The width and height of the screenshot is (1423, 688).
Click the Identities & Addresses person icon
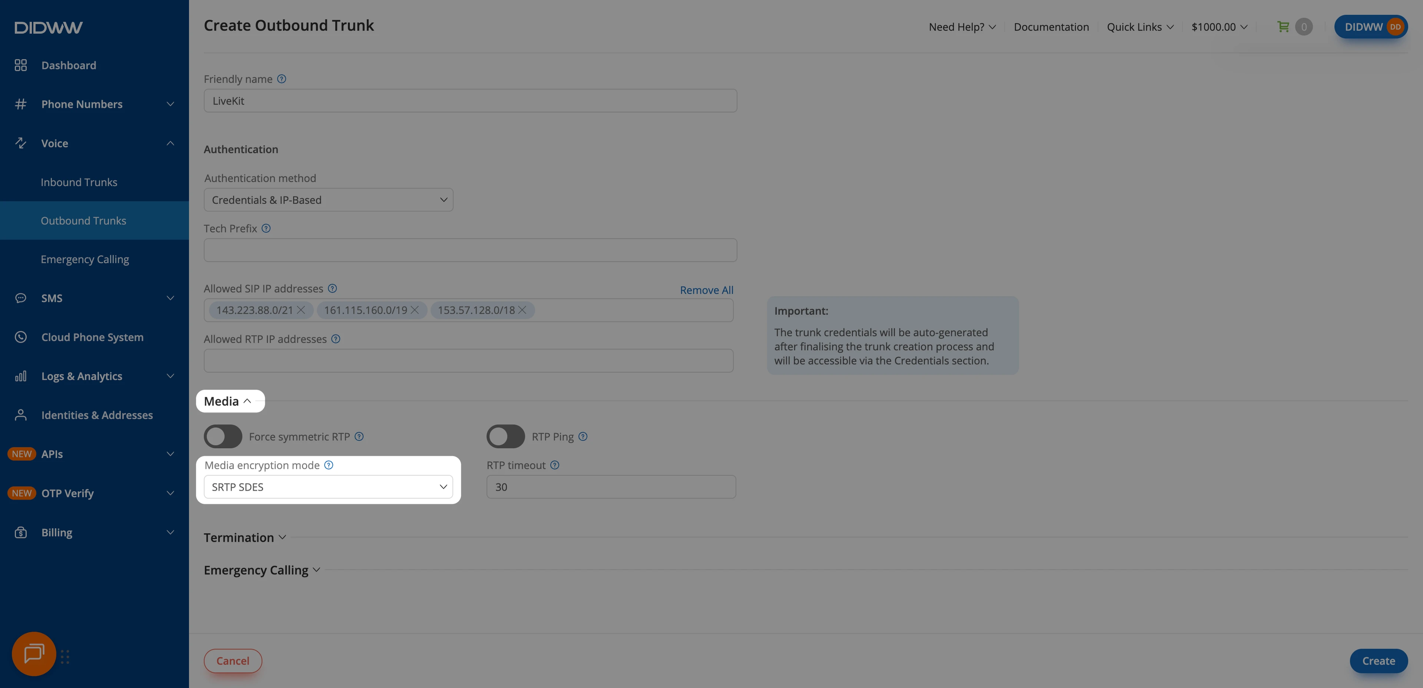[x=20, y=415]
